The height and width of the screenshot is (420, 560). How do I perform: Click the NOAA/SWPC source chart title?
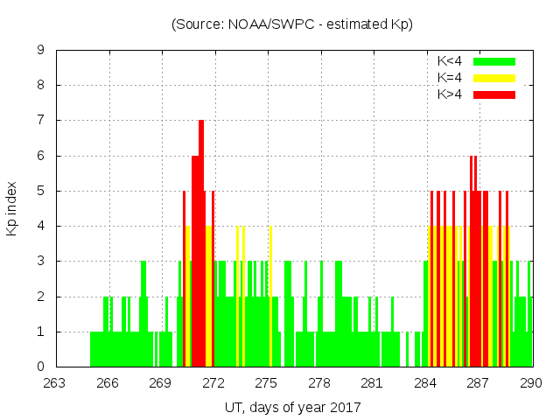click(292, 24)
